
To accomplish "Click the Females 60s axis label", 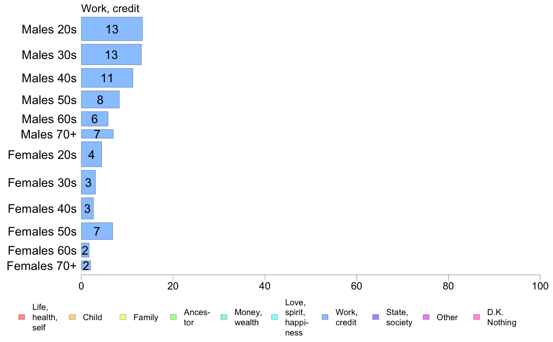I will pyautogui.click(x=42, y=250).
